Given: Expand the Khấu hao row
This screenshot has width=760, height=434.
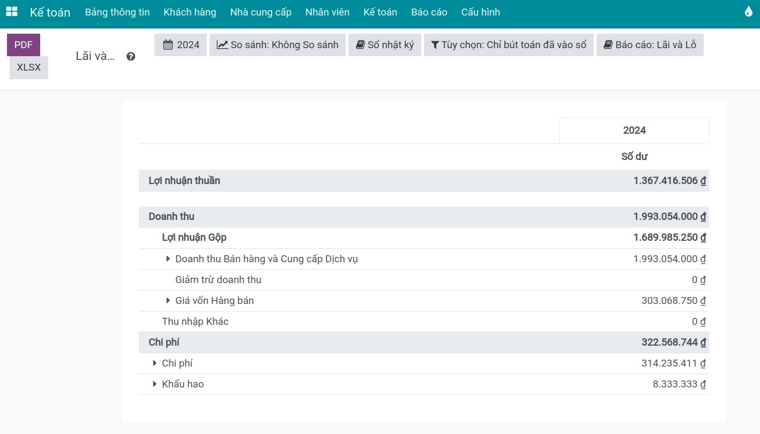Looking at the screenshot, I should pyautogui.click(x=155, y=384).
